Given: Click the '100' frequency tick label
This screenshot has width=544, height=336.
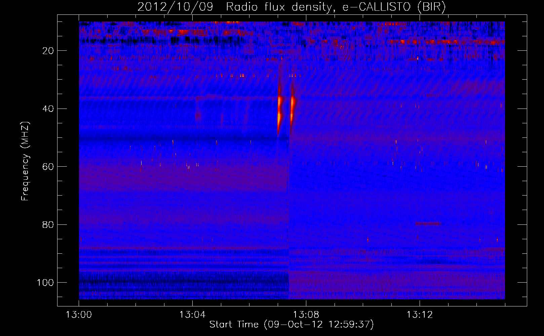Looking at the screenshot, I should tap(45, 283).
